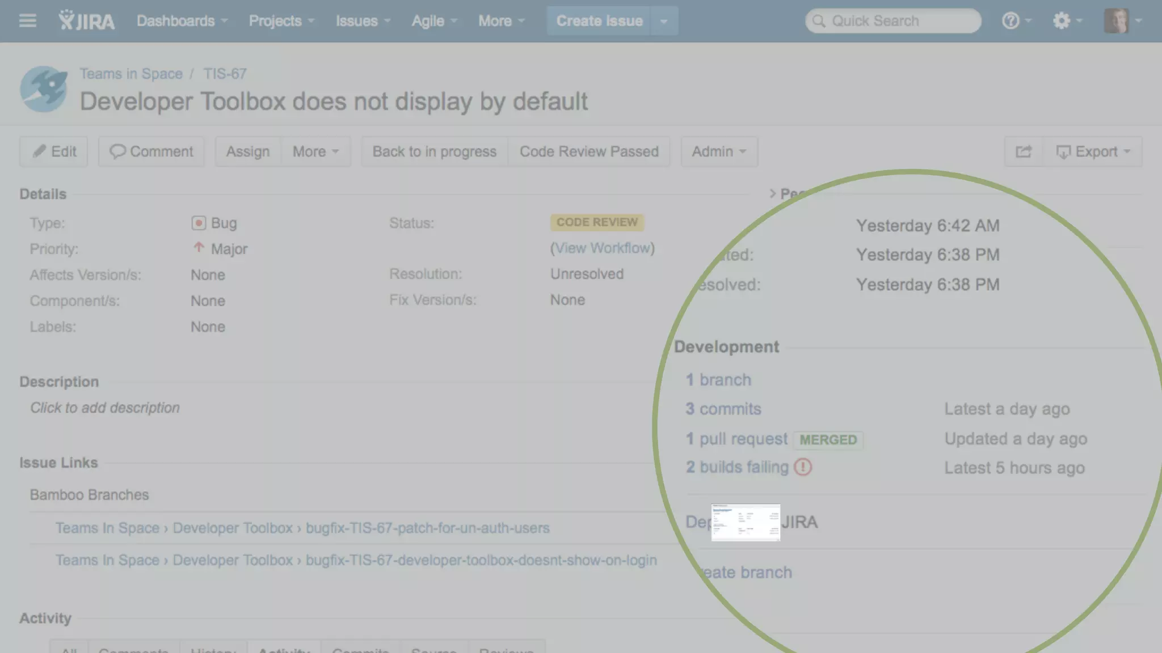Expand the People section chevron

pyautogui.click(x=772, y=194)
